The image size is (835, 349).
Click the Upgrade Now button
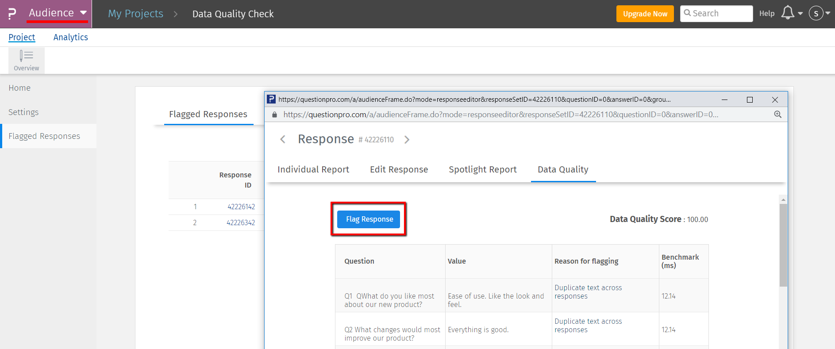pos(645,14)
